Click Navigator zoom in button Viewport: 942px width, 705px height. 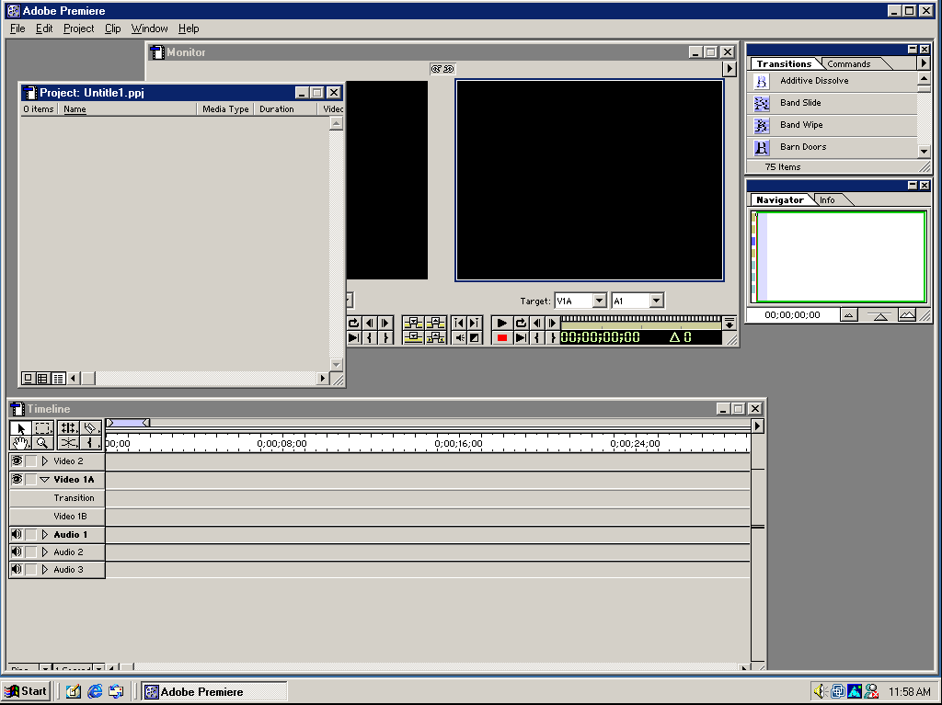(x=906, y=314)
